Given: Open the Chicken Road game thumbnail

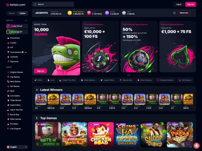Looking at the screenshot, I should click(101, 134).
